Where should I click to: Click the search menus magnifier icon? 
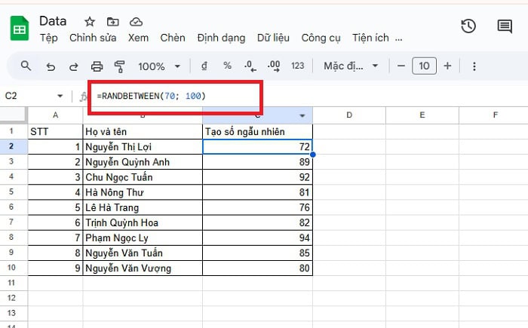tap(26, 66)
